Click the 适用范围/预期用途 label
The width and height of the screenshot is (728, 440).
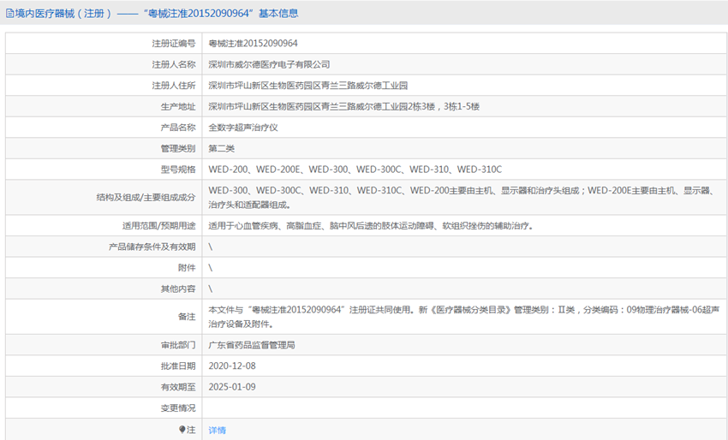tap(158, 226)
